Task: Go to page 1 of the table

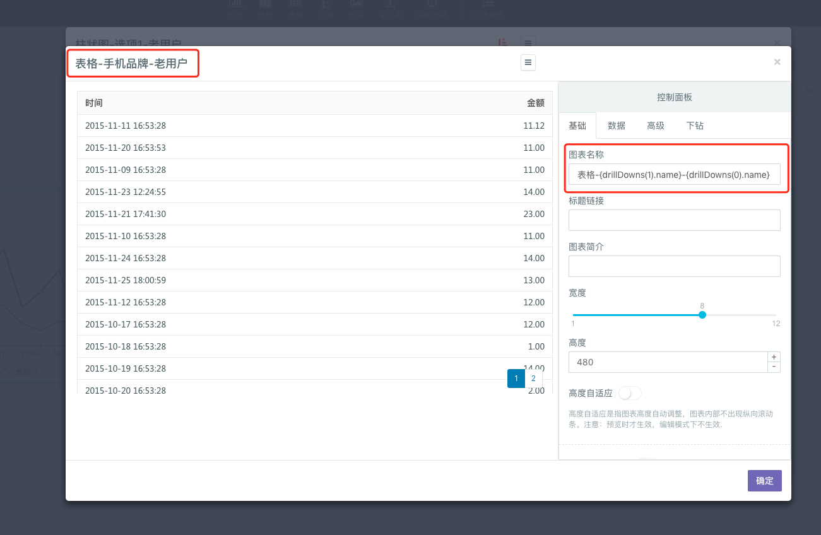Action: click(x=516, y=379)
